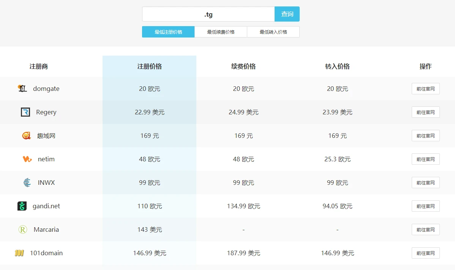Open domgate's 前往官网 button
Screen dimensions: 455x270
tap(425, 89)
